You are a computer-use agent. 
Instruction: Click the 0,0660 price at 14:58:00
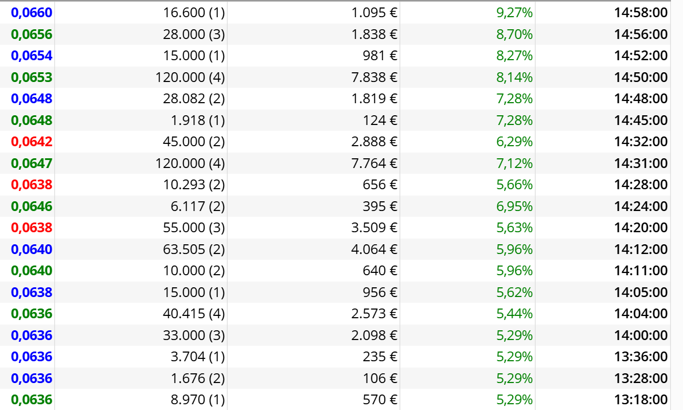[x=32, y=13]
